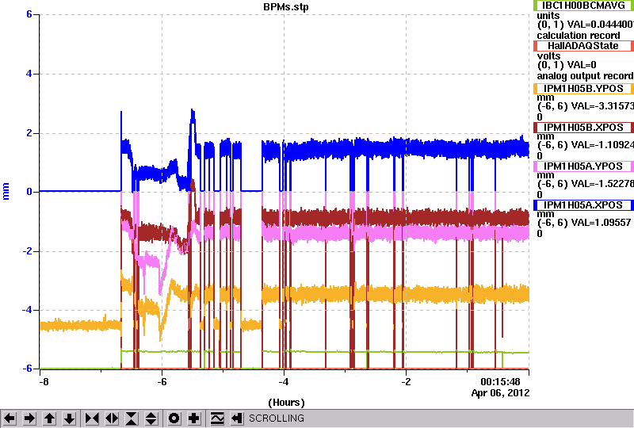Select the HallADAQState legend entry
This screenshot has width=634, height=428.
pos(583,46)
